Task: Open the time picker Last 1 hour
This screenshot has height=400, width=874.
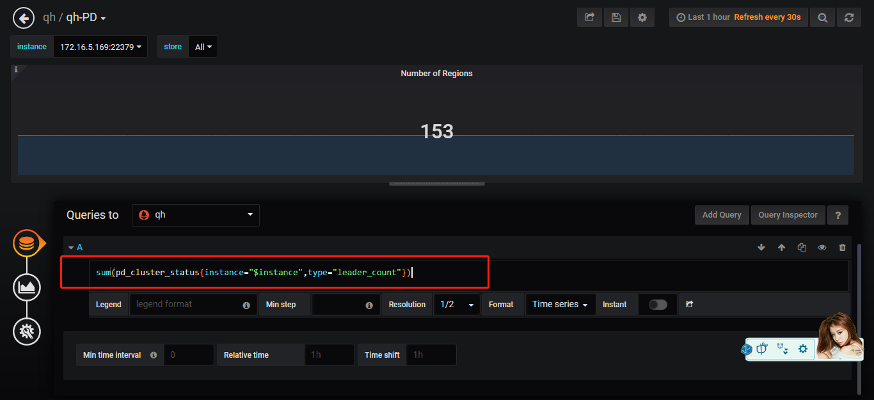Action: point(738,17)
